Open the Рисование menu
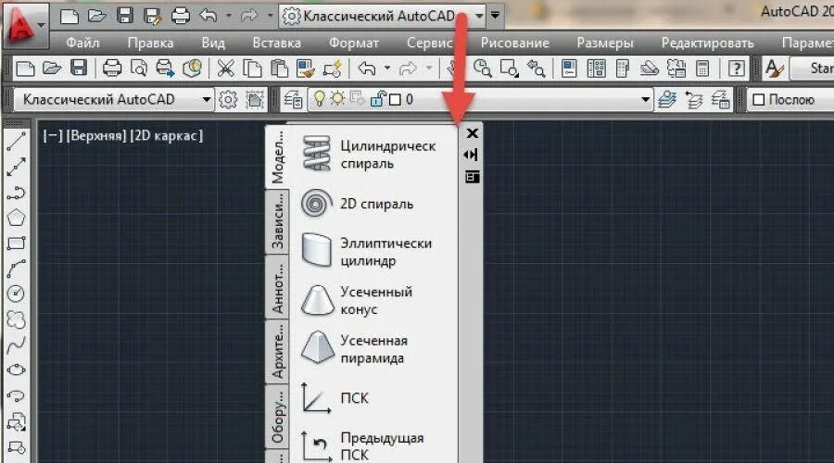The height and width of the screenshot is (463, 834). (x=515, y=43)
